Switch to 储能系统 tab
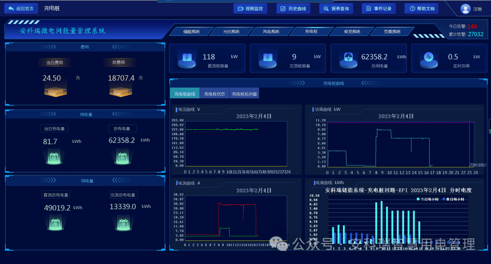The width and height of the screenshot is (491, 264). coord(191,32)
